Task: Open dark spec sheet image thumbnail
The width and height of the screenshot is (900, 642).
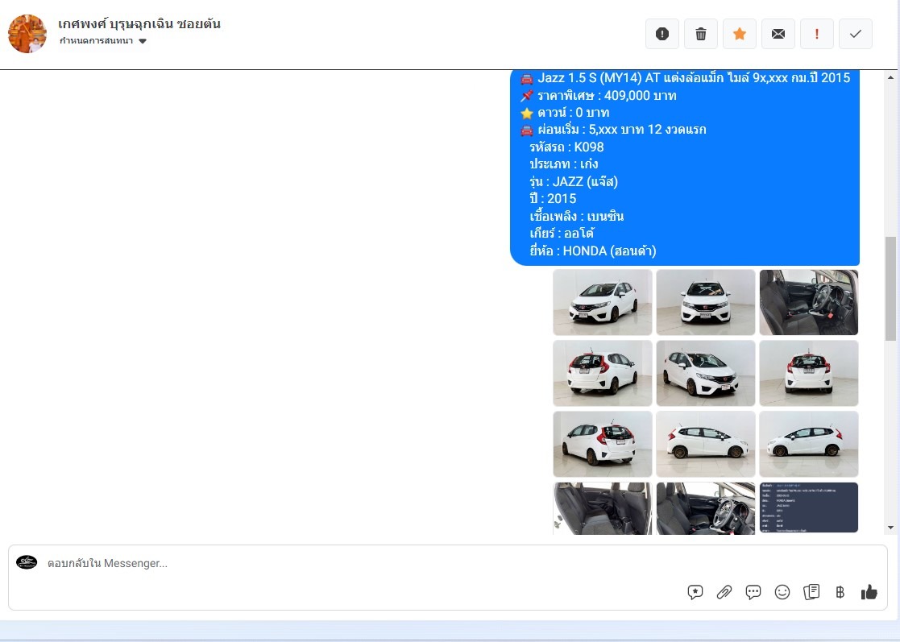Action: (x=809, y=507)
